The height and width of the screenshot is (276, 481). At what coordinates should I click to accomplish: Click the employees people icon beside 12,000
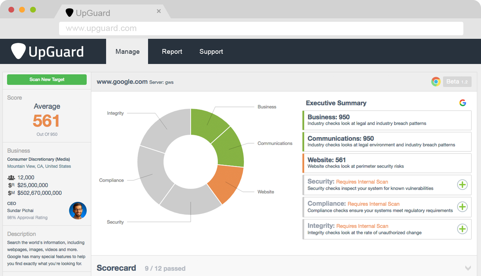(11, 177)
